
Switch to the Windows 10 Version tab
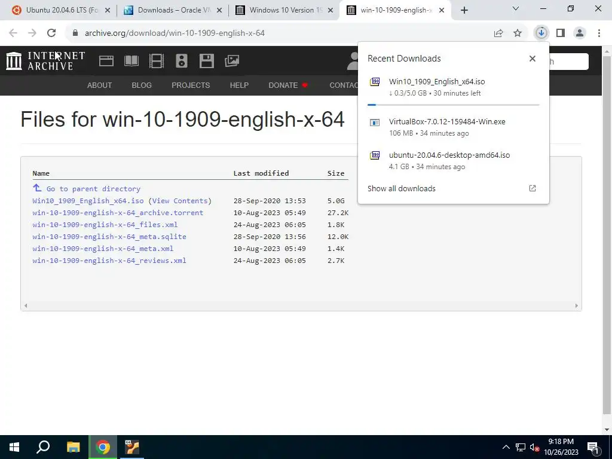(285, 10)
